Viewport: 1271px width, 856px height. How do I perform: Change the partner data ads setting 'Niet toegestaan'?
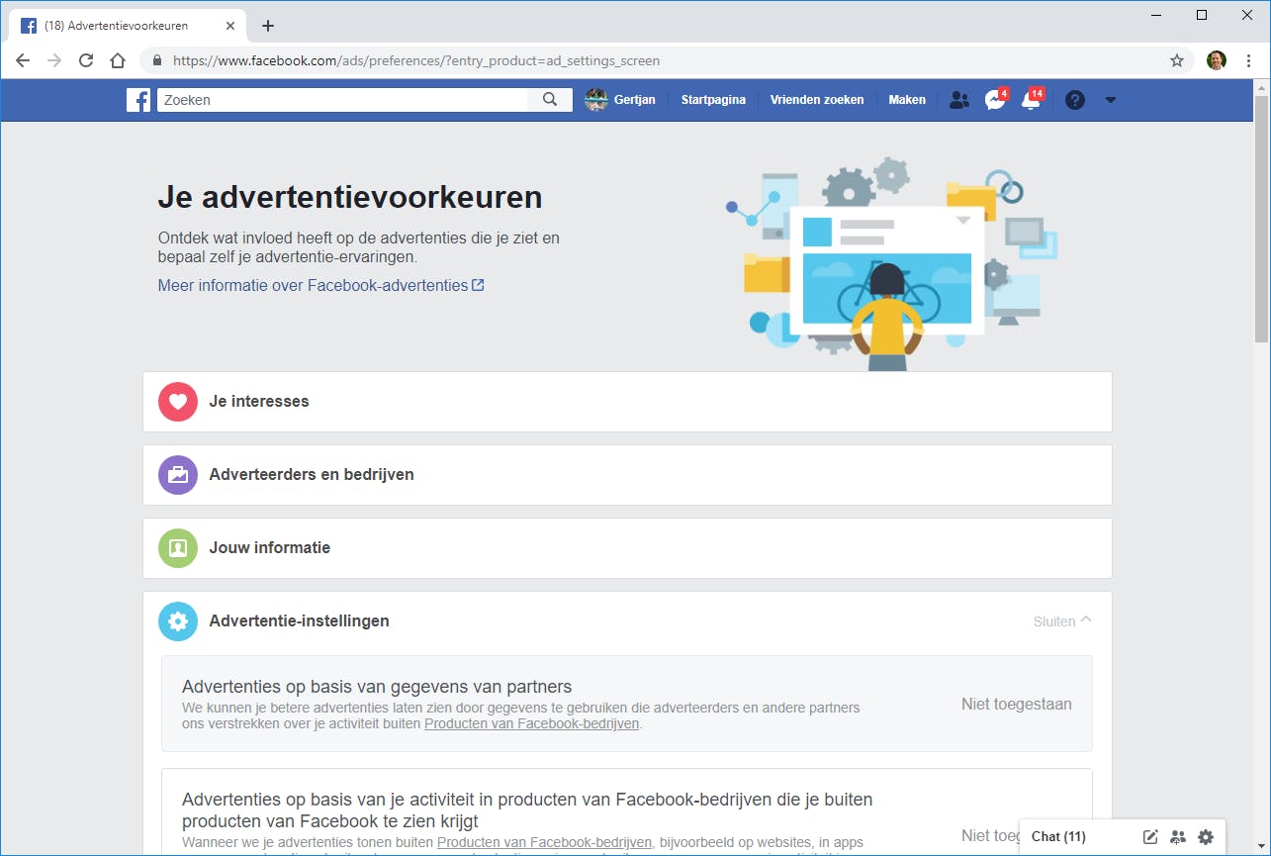1016,705
